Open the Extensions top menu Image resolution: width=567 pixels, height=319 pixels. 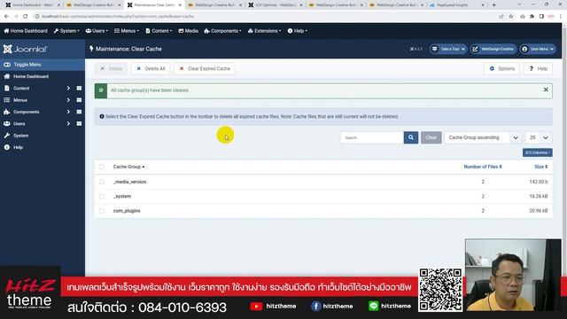(264, 31)
